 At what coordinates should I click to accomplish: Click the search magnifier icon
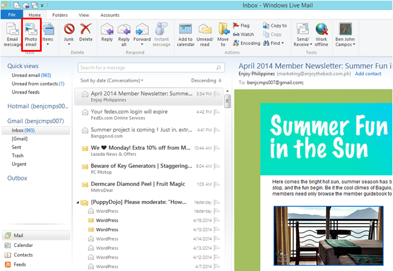tap(219, 68)
